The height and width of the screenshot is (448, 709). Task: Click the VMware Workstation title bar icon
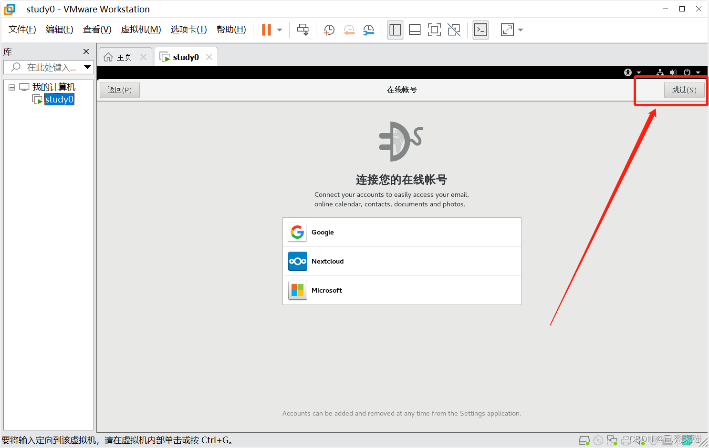click(10, 9)
